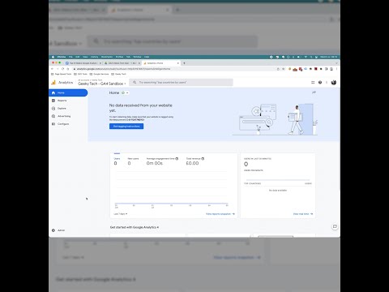389x292 pixels.
Task: Open the Google apps grid icon
Action: tap(313, 83)
